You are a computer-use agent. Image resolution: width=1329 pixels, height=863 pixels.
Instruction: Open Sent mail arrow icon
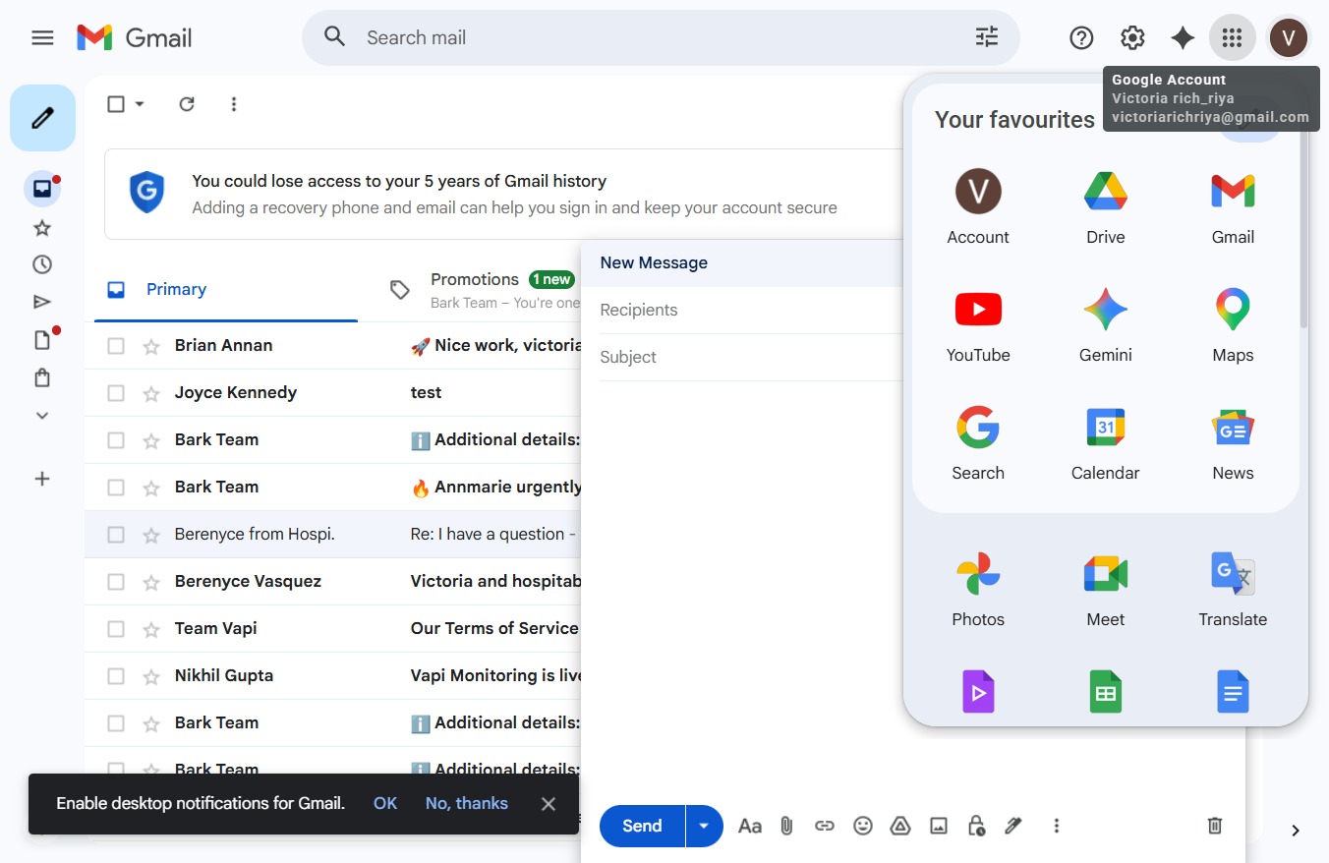point(42,302)
